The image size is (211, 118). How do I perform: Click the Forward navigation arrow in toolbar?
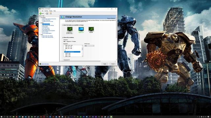47,13
